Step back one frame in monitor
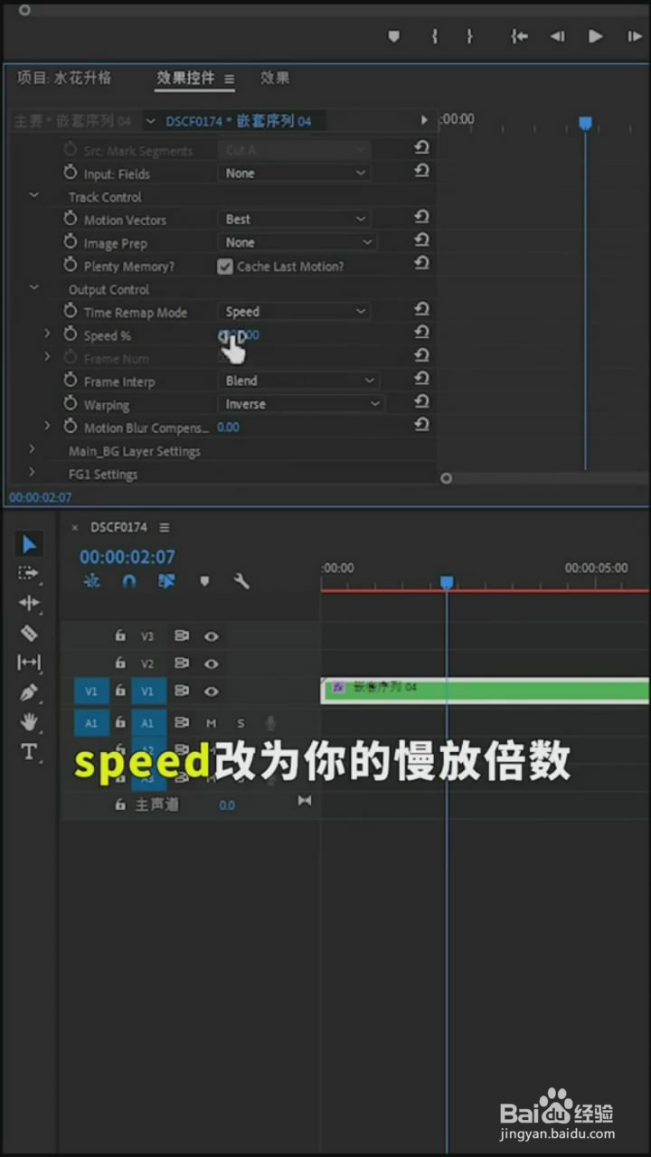This screenshot has height=1157, width=651. point(557,36)
